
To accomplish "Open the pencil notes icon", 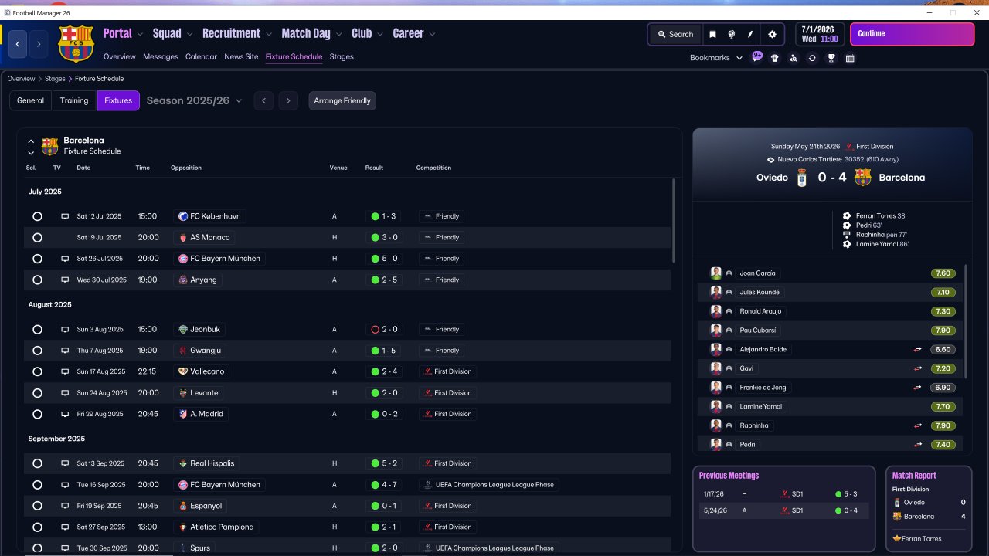I will tap(749, 34).
